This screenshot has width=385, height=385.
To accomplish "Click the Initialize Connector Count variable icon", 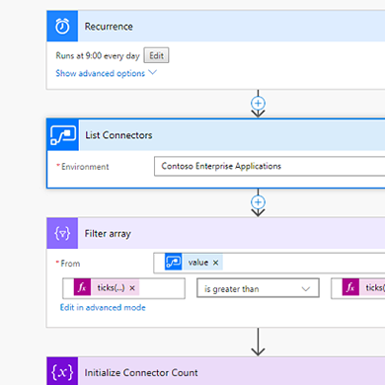I will click(x=62, y=372).
